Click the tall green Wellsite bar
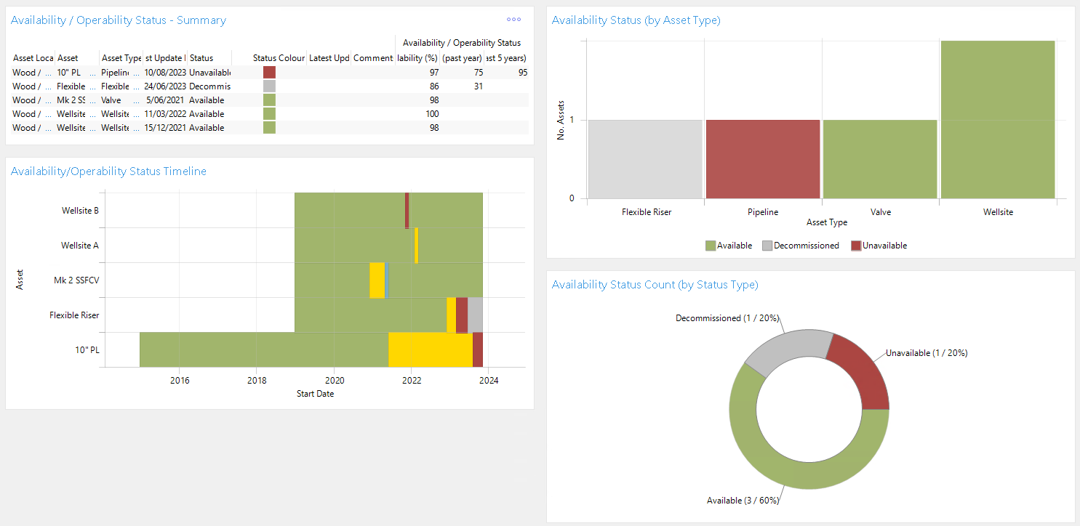 coord(998,119)
